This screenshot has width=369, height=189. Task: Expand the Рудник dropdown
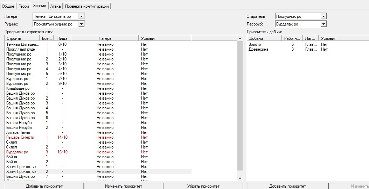coord(81,24)
